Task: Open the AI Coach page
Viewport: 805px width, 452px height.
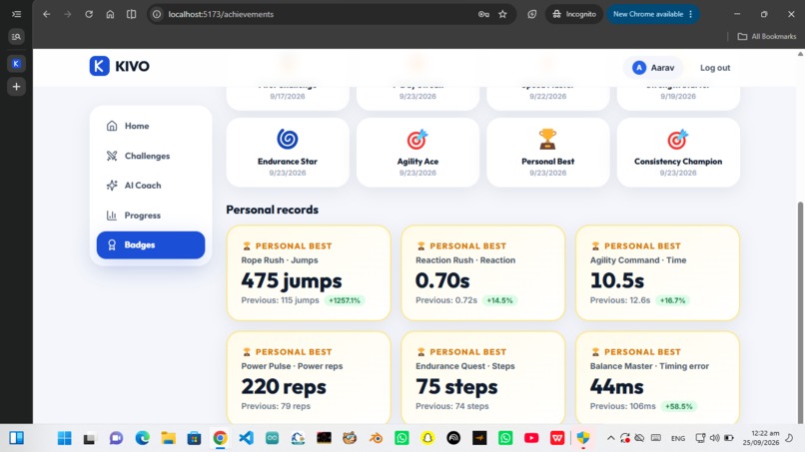Action: 151,186
